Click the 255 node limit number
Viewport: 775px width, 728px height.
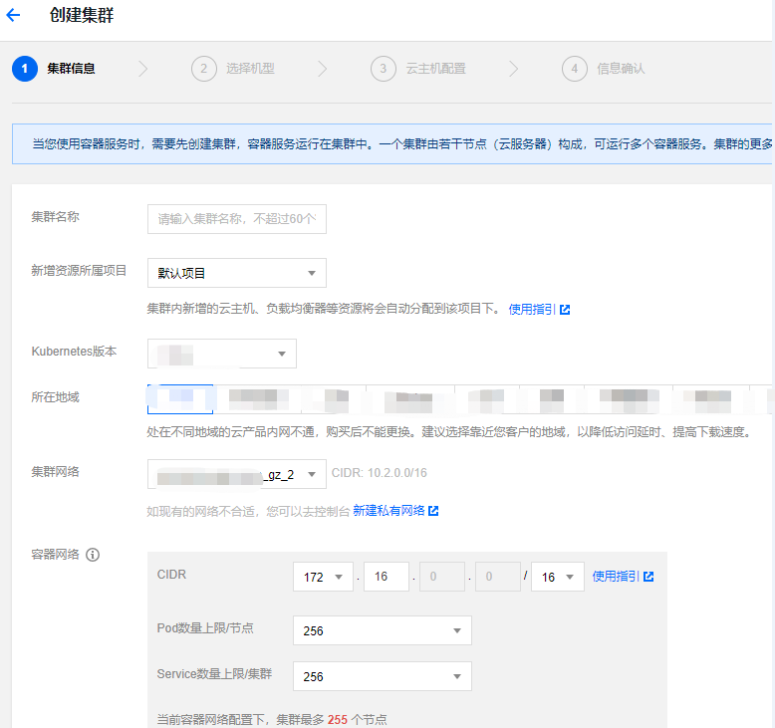point(338,720)
